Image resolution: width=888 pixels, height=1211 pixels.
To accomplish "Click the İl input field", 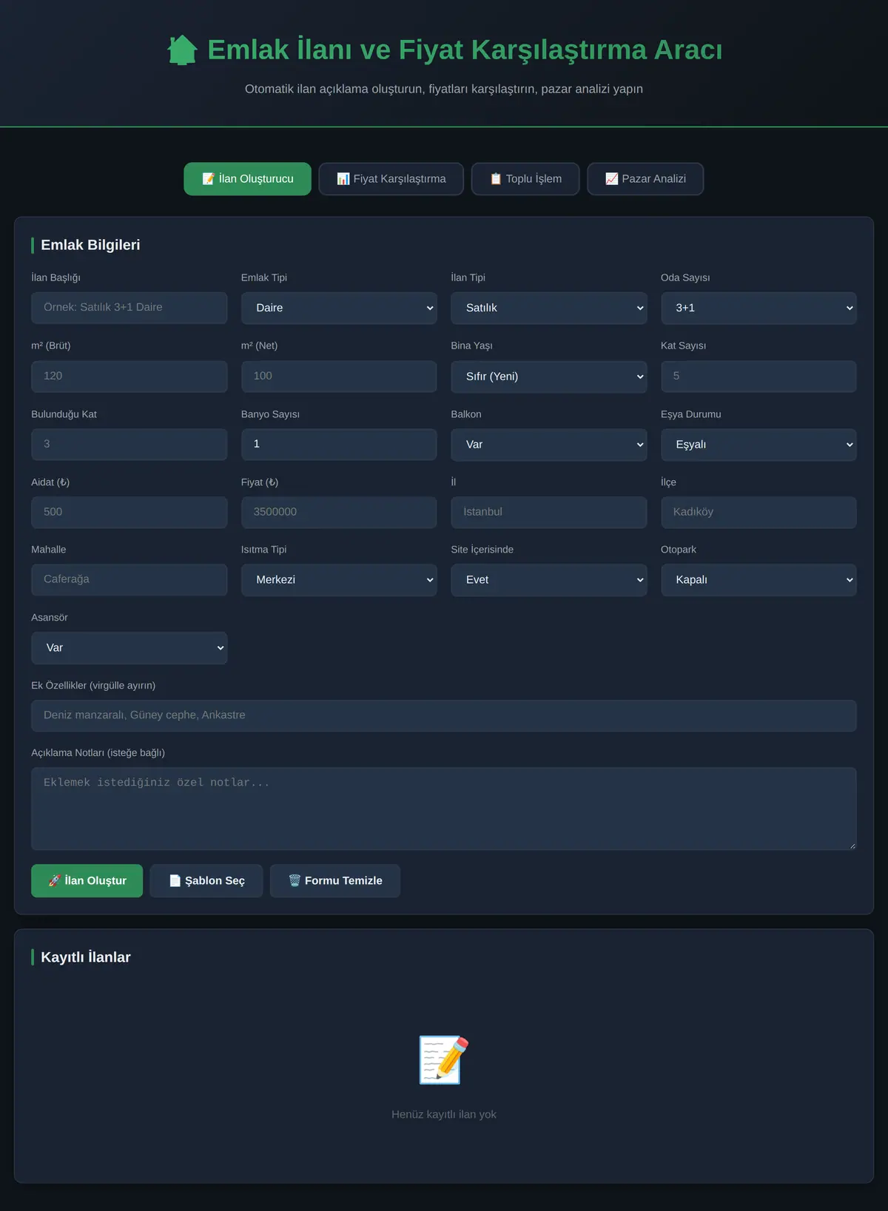I will tap(549, 512).
